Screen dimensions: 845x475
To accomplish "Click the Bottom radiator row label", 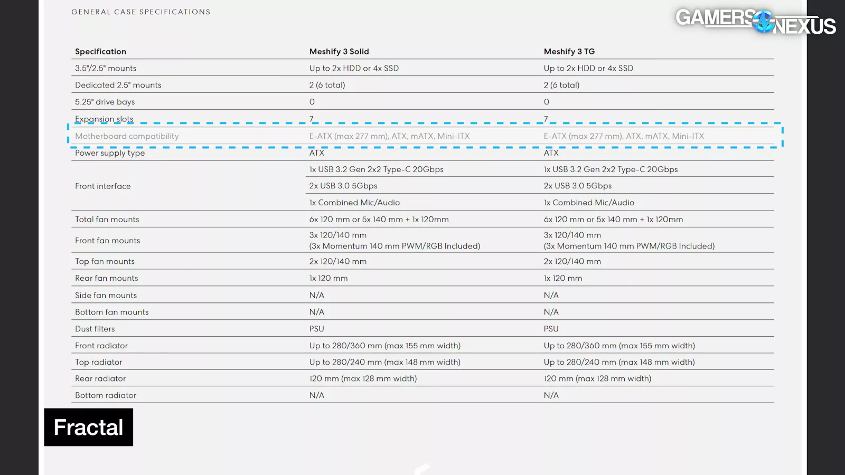I will pos(106,395).
